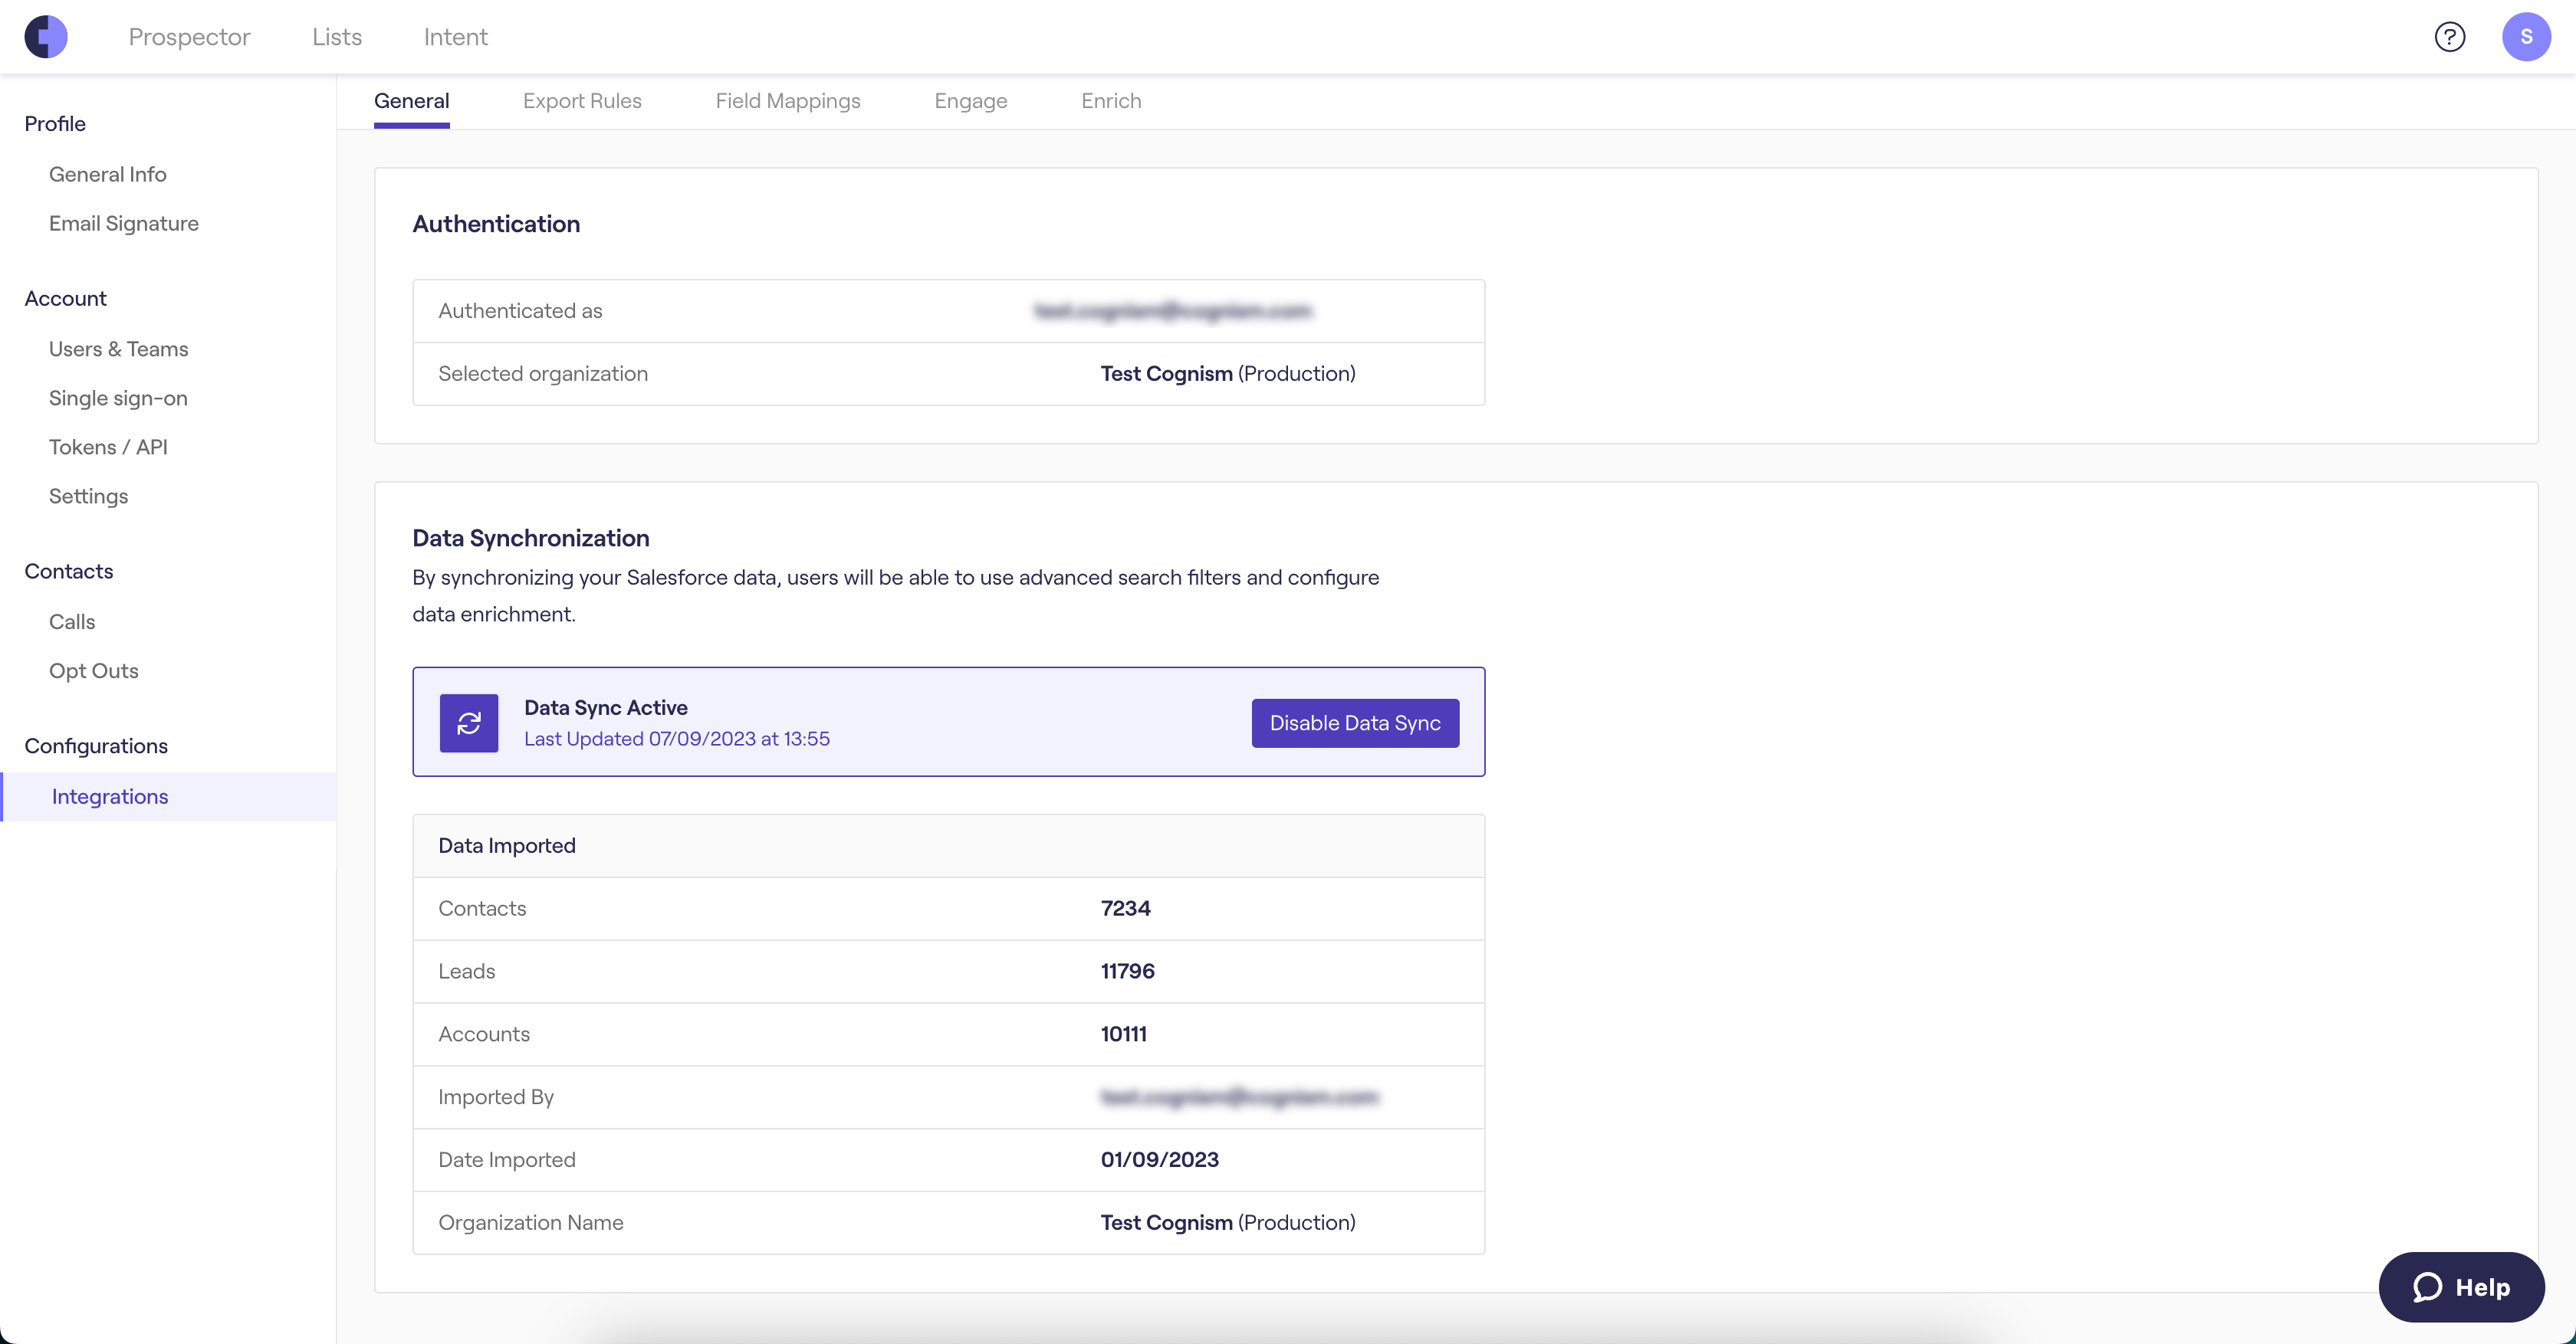The height and width of the screenshot is (1344, 2576).
Task: Open General Info in the sidebar
Action: click(108, 174)
